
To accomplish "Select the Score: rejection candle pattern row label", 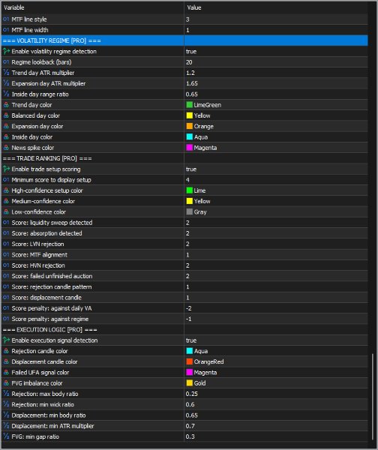I will click(52, 286).
